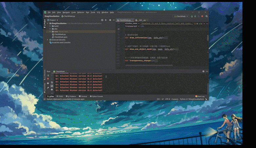Unfold the show_one_object_mask function body

pyautogui.click(x=177, y=49)
